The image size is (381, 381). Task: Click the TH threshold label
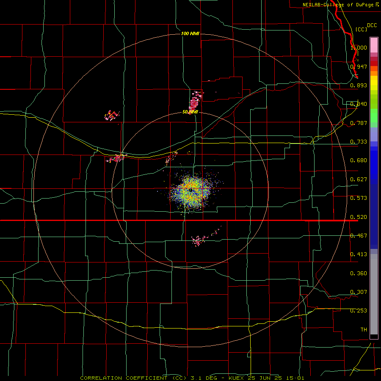tap(364, 330)
